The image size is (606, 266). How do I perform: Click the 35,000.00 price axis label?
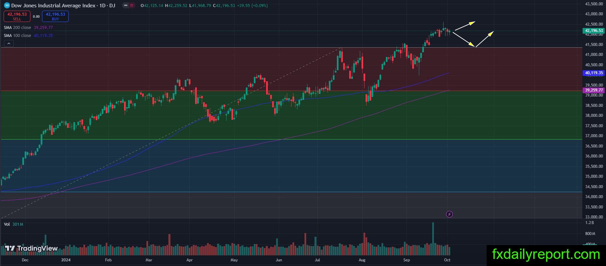click(x=594, y=176)
